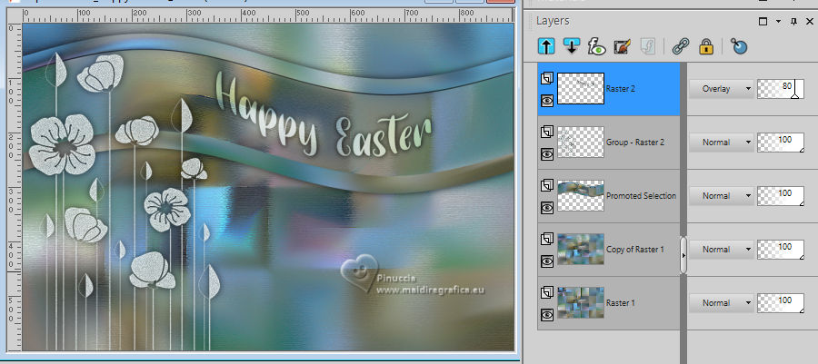Viewport: 818px width, 364px height.
Task: Click the panel splitter collapse handle
Action: click(x=683, y=257)
